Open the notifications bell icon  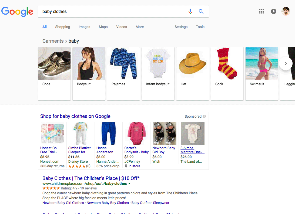[x=274, y=11]
